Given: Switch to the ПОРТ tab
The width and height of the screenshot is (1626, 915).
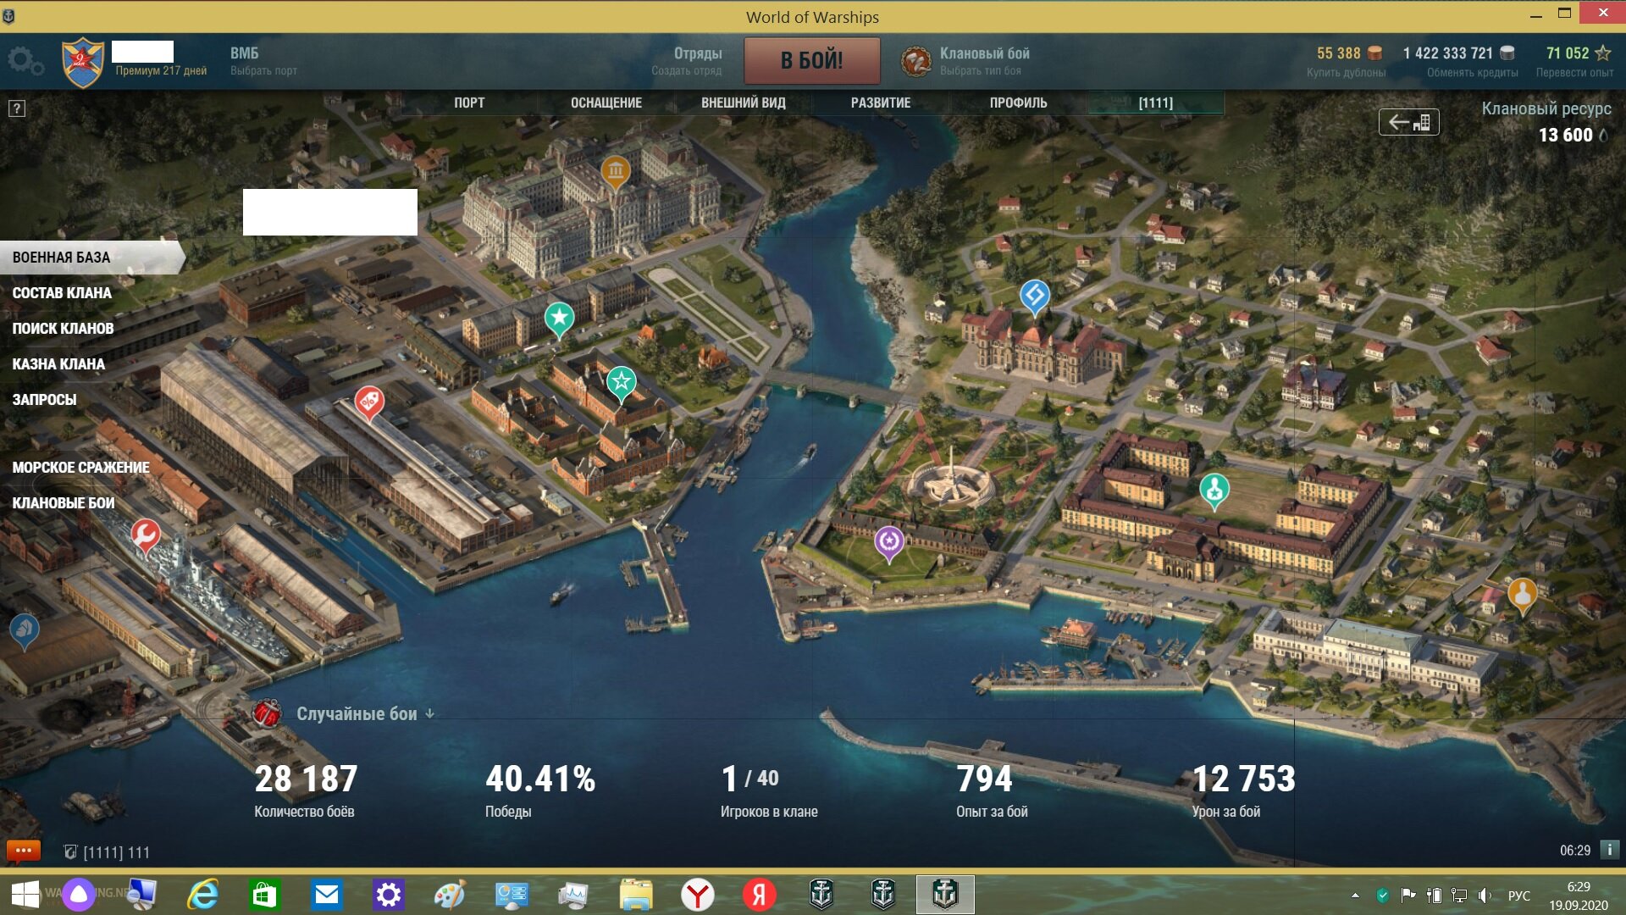Looking at the screenshot, I should [469, 103].
